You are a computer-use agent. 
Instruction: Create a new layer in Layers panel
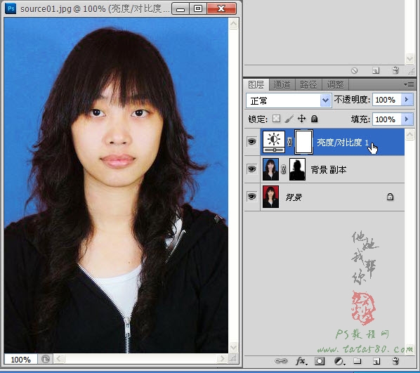376,362
